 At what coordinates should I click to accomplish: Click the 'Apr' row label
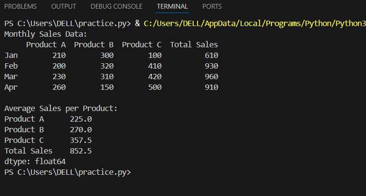pos(11,87)
